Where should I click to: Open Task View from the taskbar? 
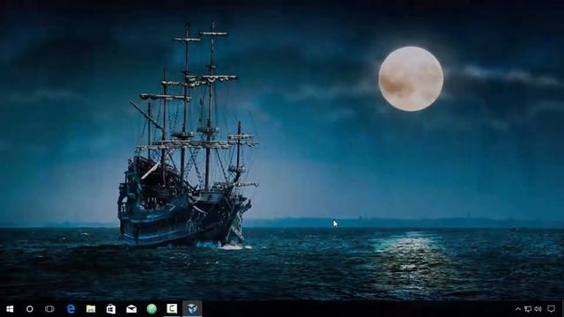(x=49, y=309)
